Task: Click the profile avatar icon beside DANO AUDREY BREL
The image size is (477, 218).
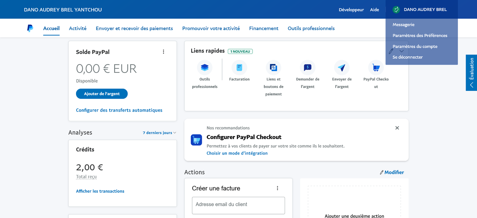Action: pyautogui.click(x=396, y=10)
